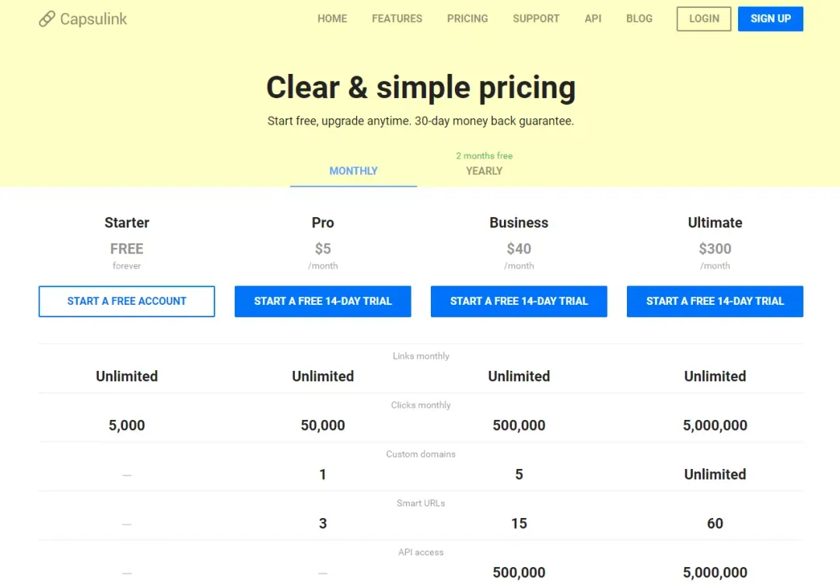The width and height of the screenshot is (840, 588).
Task: Click the LOGIN button
Action: click(704, 19)
